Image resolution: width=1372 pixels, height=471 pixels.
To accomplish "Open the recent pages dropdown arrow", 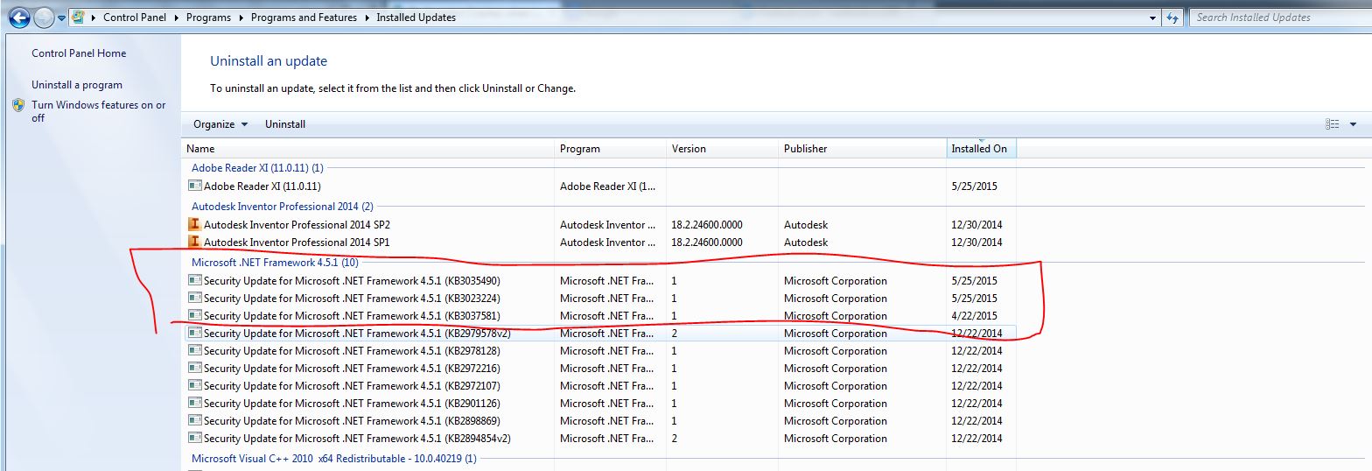I will click(x=62, y=18).
